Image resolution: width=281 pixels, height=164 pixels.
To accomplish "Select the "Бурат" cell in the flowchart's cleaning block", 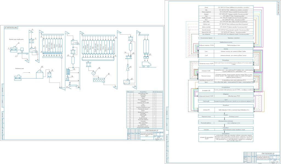I will tap(206, 82).
